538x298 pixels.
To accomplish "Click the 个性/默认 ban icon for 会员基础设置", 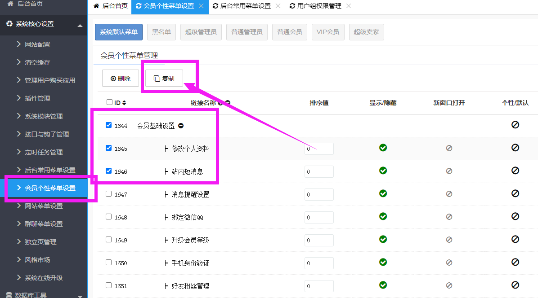I will [x=515, y=125].
